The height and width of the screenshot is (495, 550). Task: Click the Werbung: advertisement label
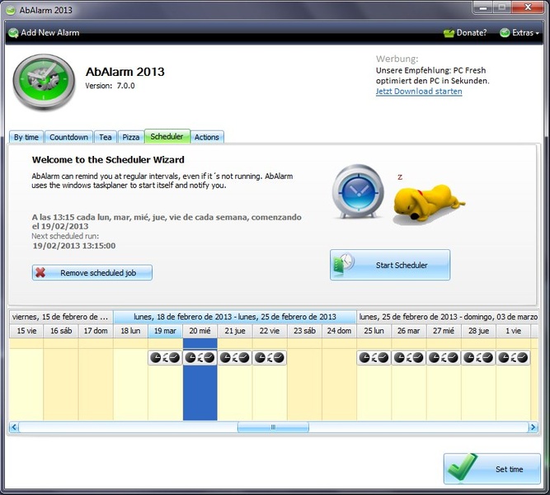(397, 59)
